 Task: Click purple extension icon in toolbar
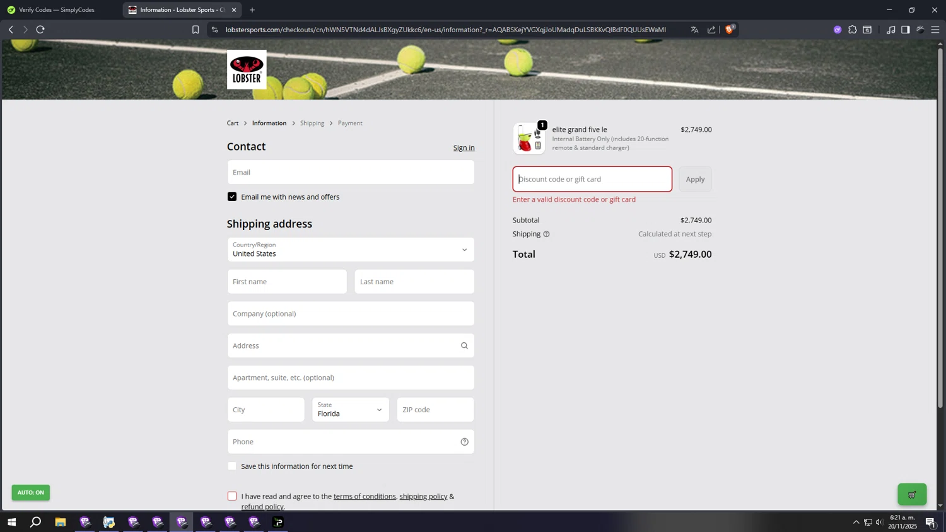(838, 30)
